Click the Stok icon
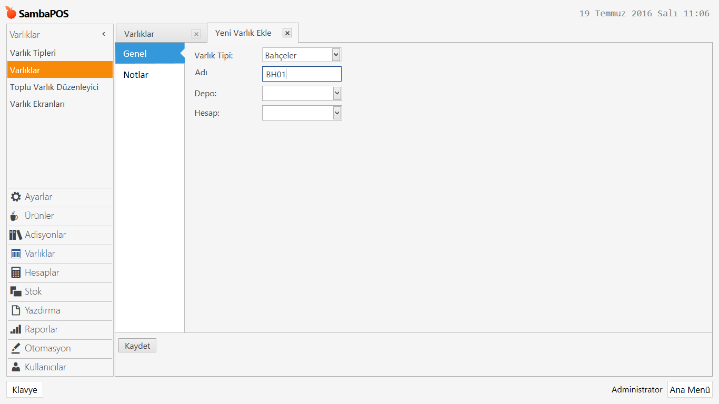Viewport: 719px width, 404px height. coord(16,291)
